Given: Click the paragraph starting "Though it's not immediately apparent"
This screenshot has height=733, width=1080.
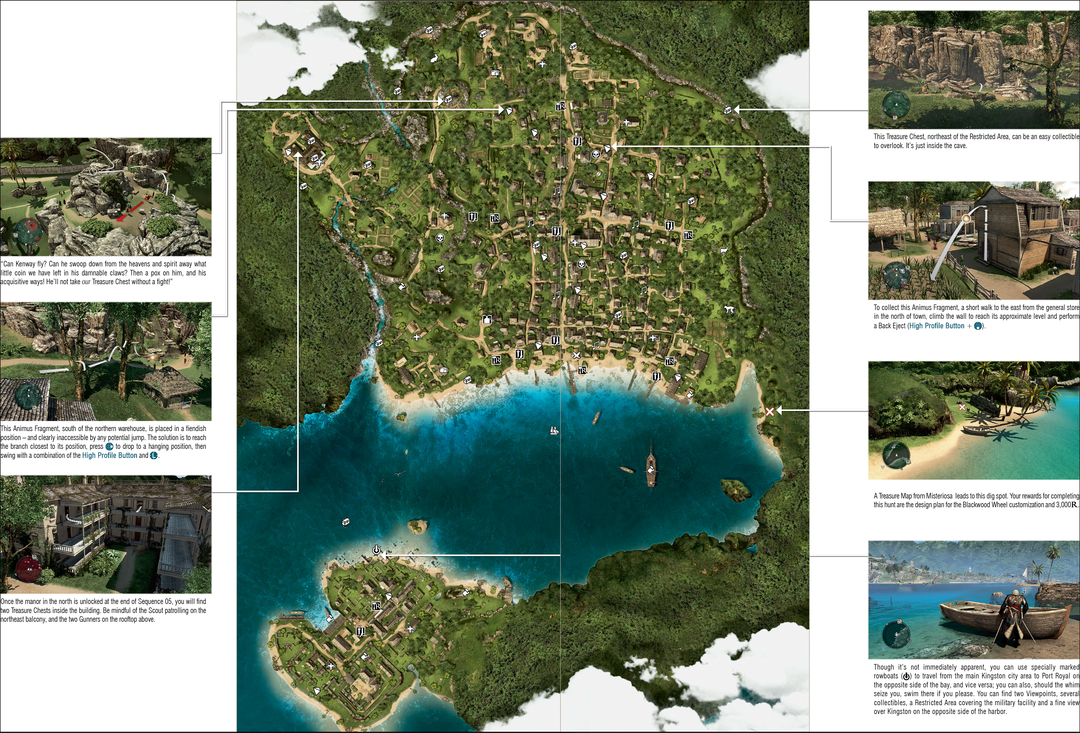Looking at the screenshot, I should (977, 689).
